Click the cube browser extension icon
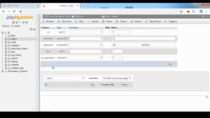The height and width of the screenshot is (118, 210). pos(201,11)
